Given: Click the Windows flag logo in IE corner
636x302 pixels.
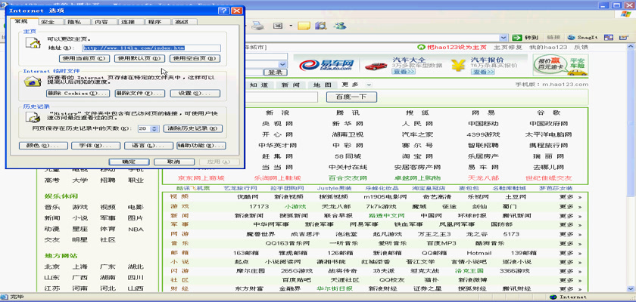Looking at the screenshot, I should tap(626, 14).
